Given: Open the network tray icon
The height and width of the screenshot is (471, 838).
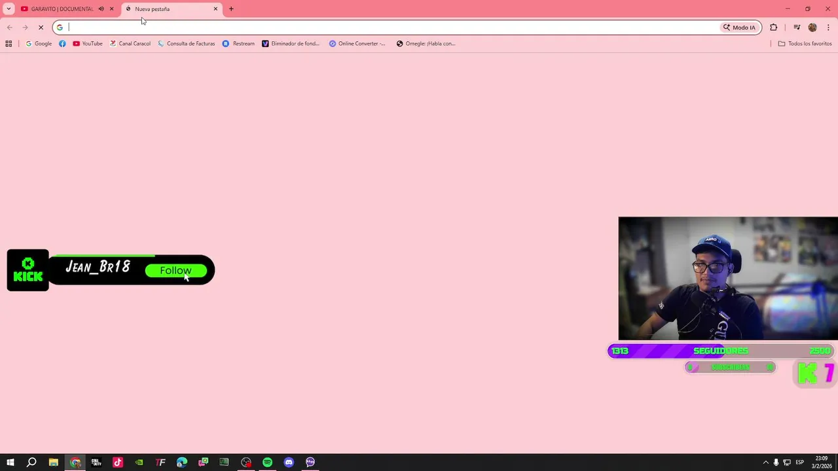Looking at the screenshot, I should tap(787, 462).
